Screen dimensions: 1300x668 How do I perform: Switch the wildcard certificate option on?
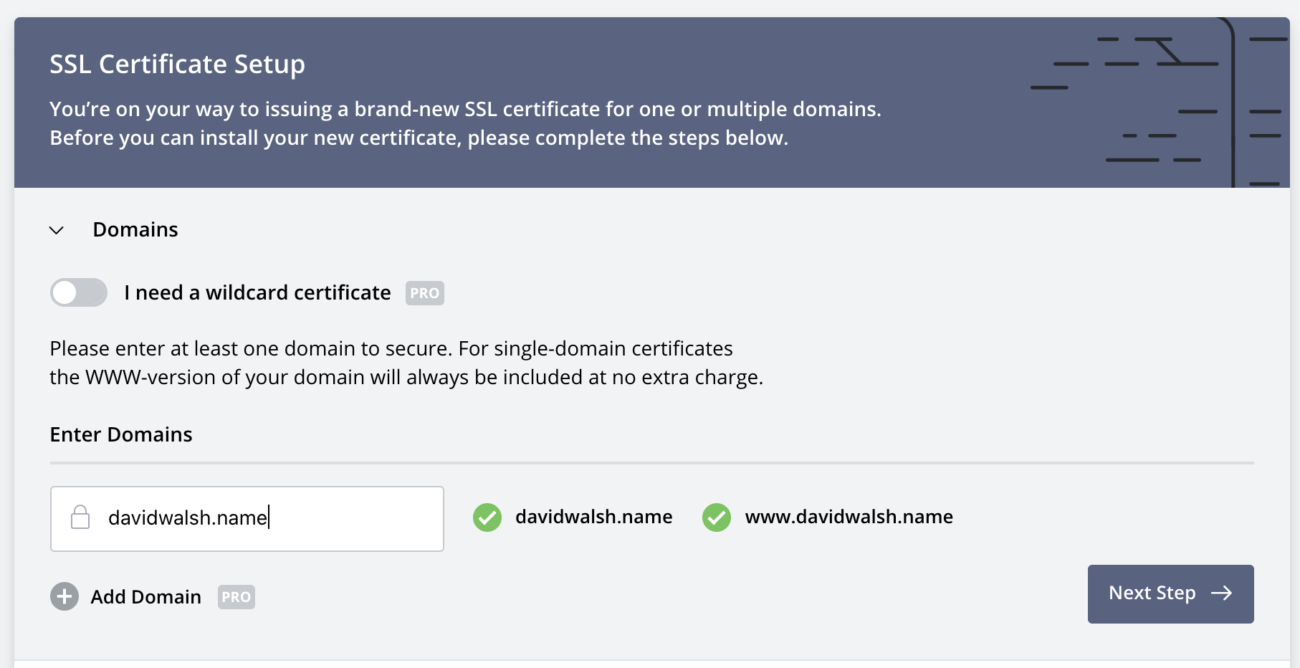tap(79, 292)
